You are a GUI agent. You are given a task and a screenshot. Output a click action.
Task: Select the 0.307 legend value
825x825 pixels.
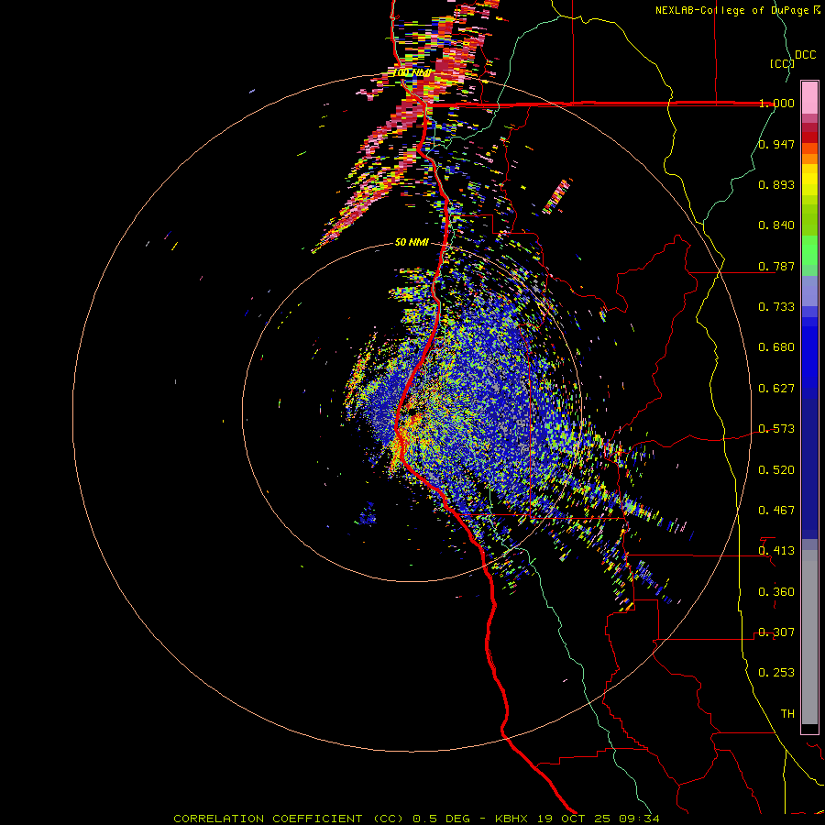point(776,632)
